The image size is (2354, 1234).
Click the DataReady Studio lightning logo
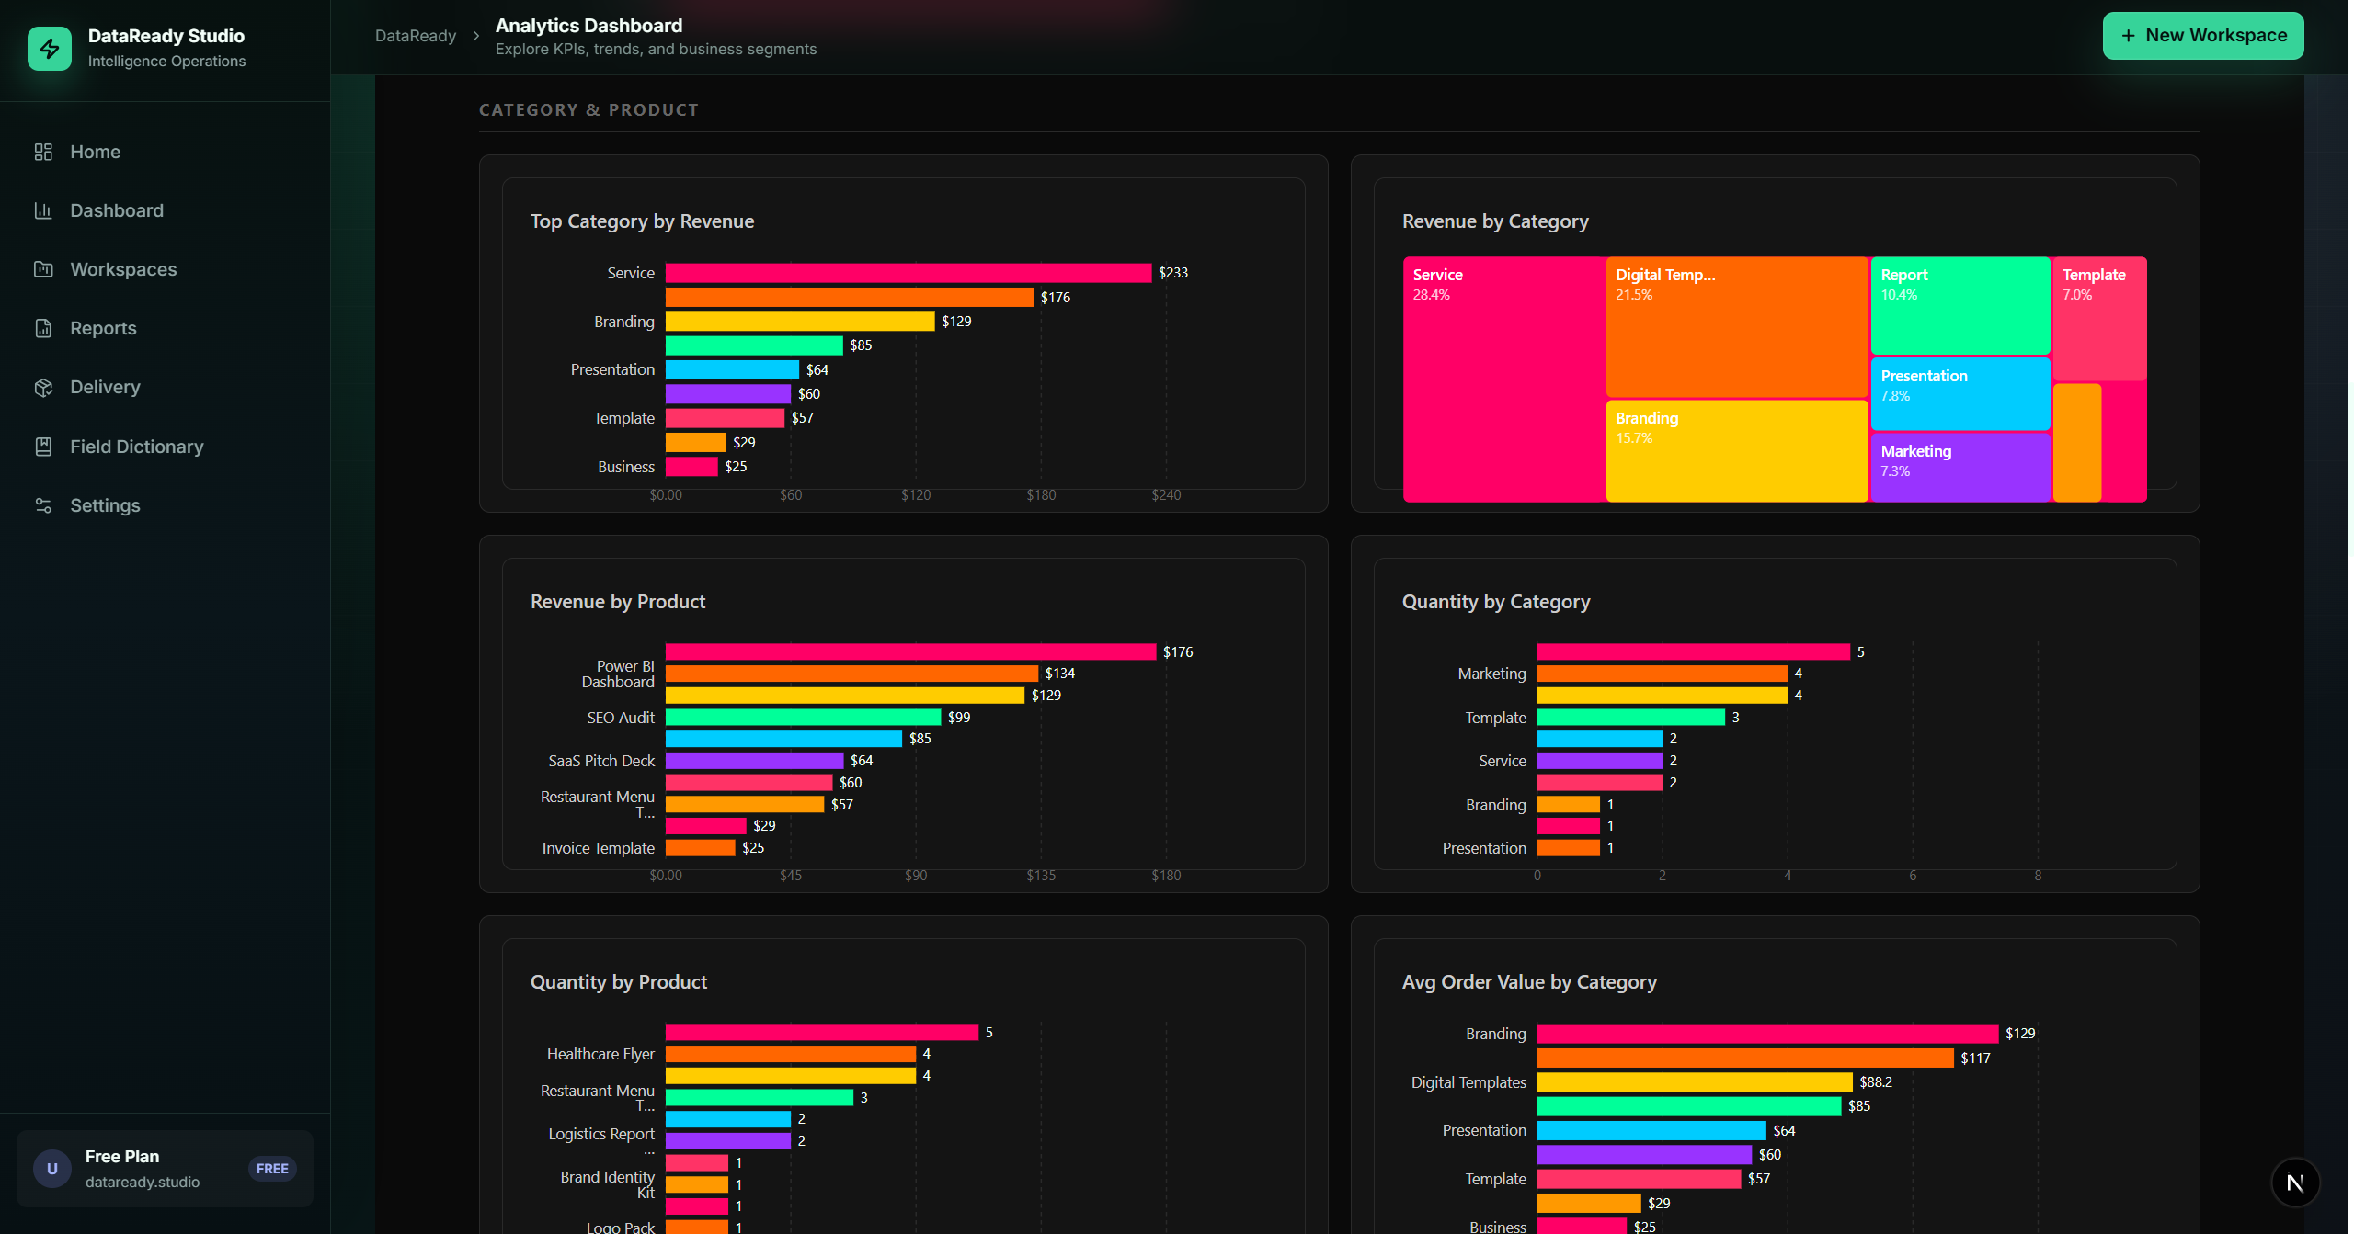(x=50, y=48)
